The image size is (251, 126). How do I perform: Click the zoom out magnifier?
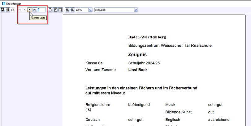click(72, 10)
